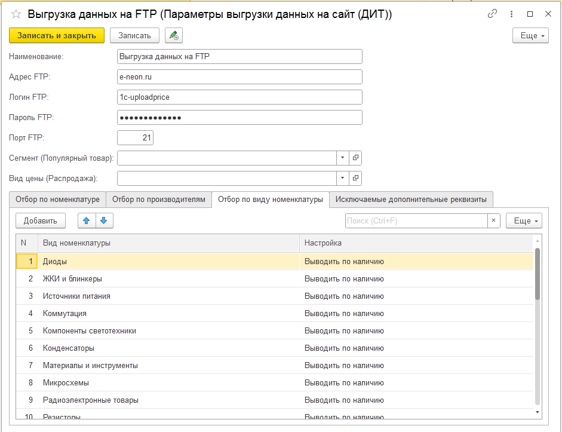
Task: Switch to Отбор по производителям tab
Action: click(x=159, y=199)
